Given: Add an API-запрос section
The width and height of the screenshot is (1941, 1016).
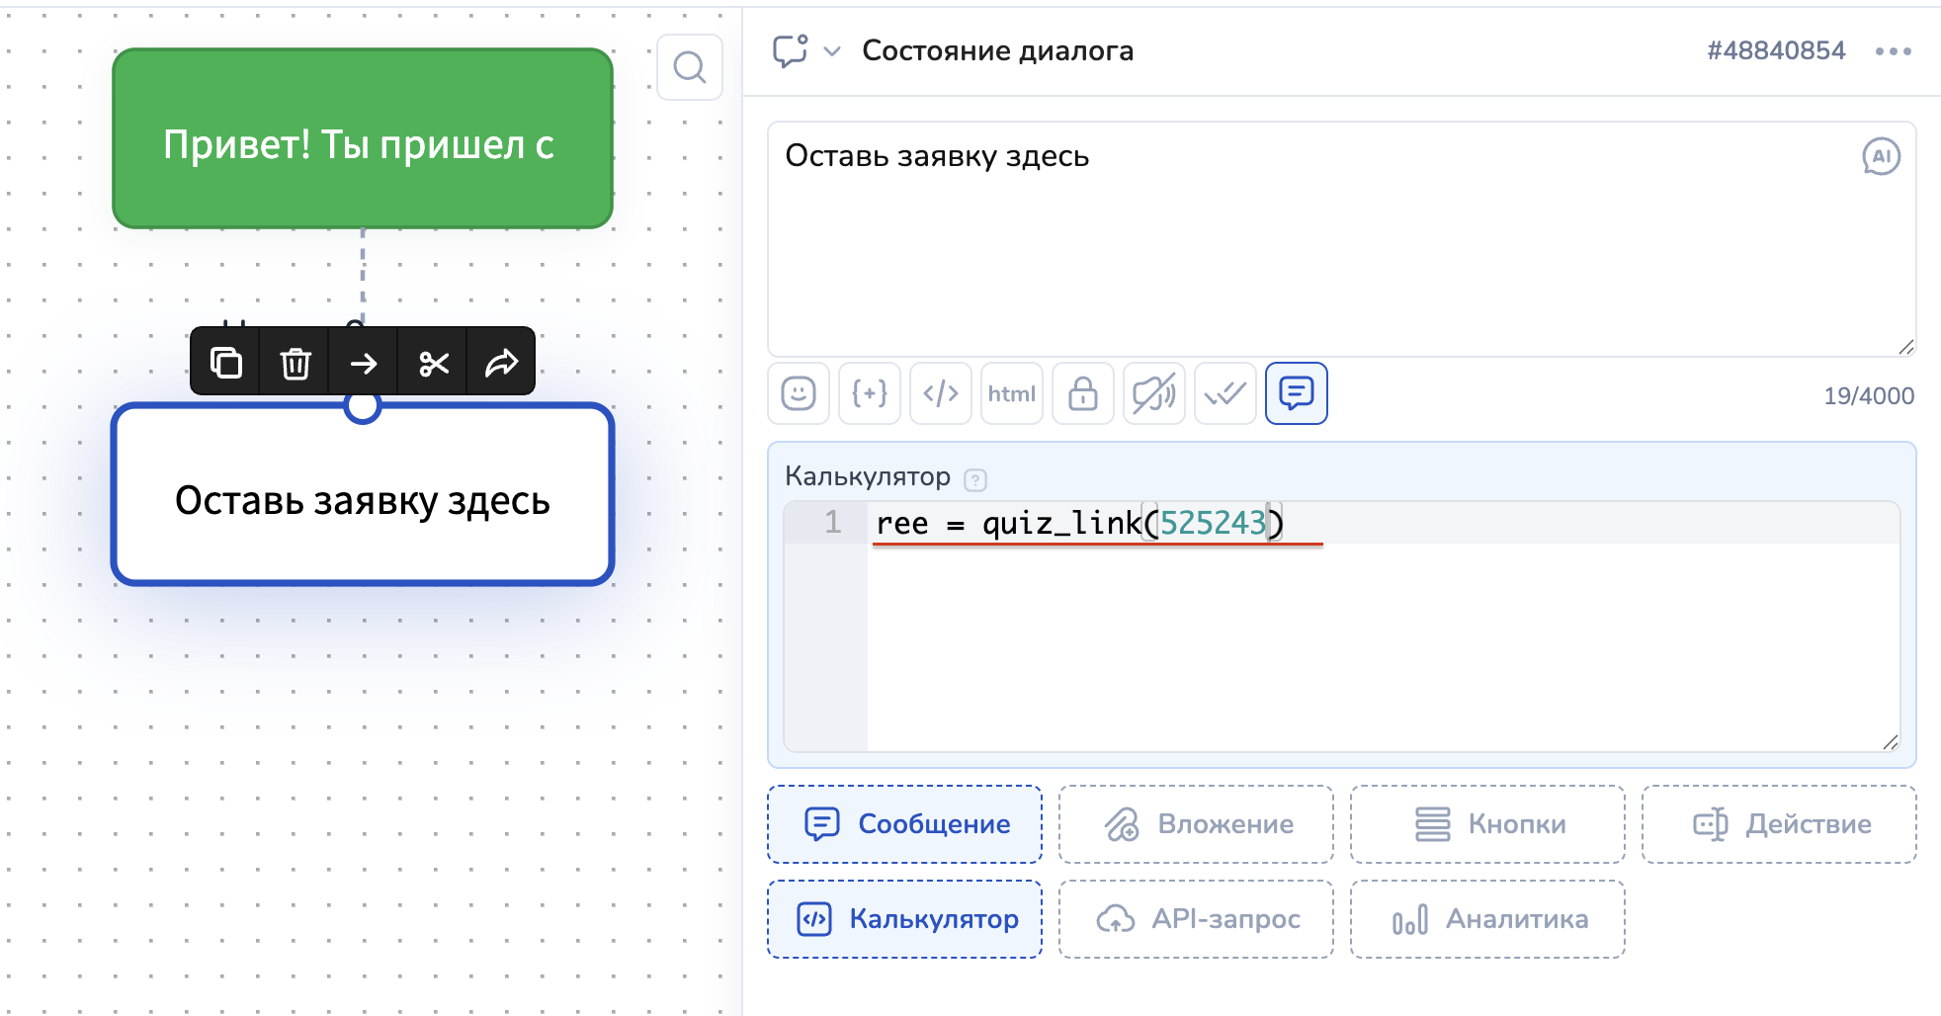Looking at the screenshot, I should coord(1196,919).
